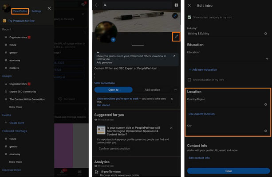
Task: Open future hashtag under Recent
Action: coord(13,45)
